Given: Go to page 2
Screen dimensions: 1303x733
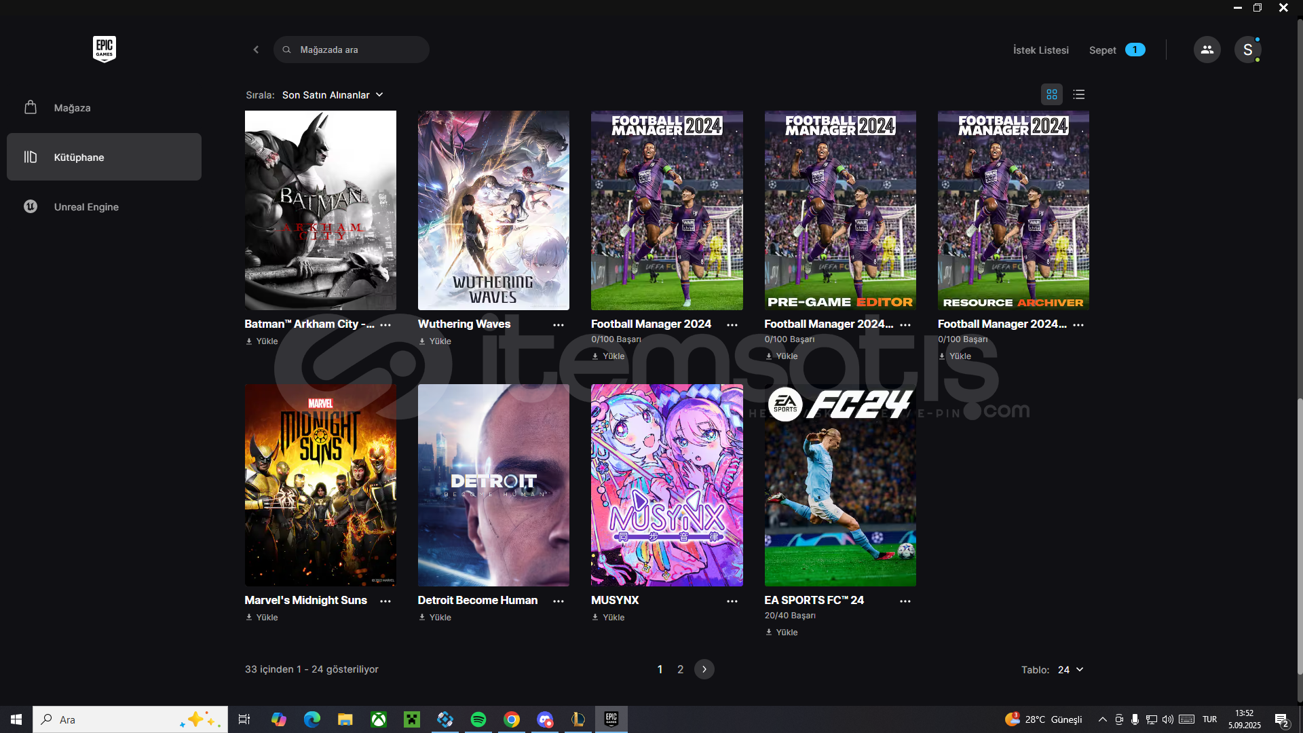Looking at the screenshot, I should (680, 669).
